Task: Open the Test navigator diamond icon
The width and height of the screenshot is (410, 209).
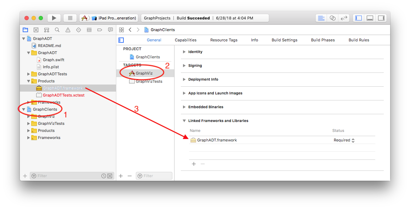Action: click(78, 30)
